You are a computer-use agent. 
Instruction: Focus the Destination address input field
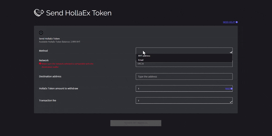coord(184,77)
